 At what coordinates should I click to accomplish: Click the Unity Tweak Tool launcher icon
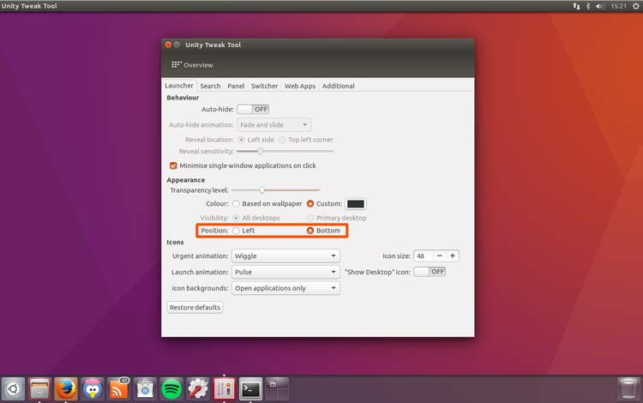(224, 388)
